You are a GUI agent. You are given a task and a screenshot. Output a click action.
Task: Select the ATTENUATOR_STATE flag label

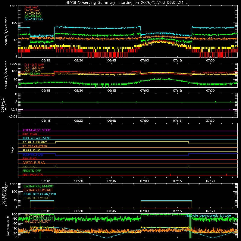pyautogui.click(x=36, y=130)
